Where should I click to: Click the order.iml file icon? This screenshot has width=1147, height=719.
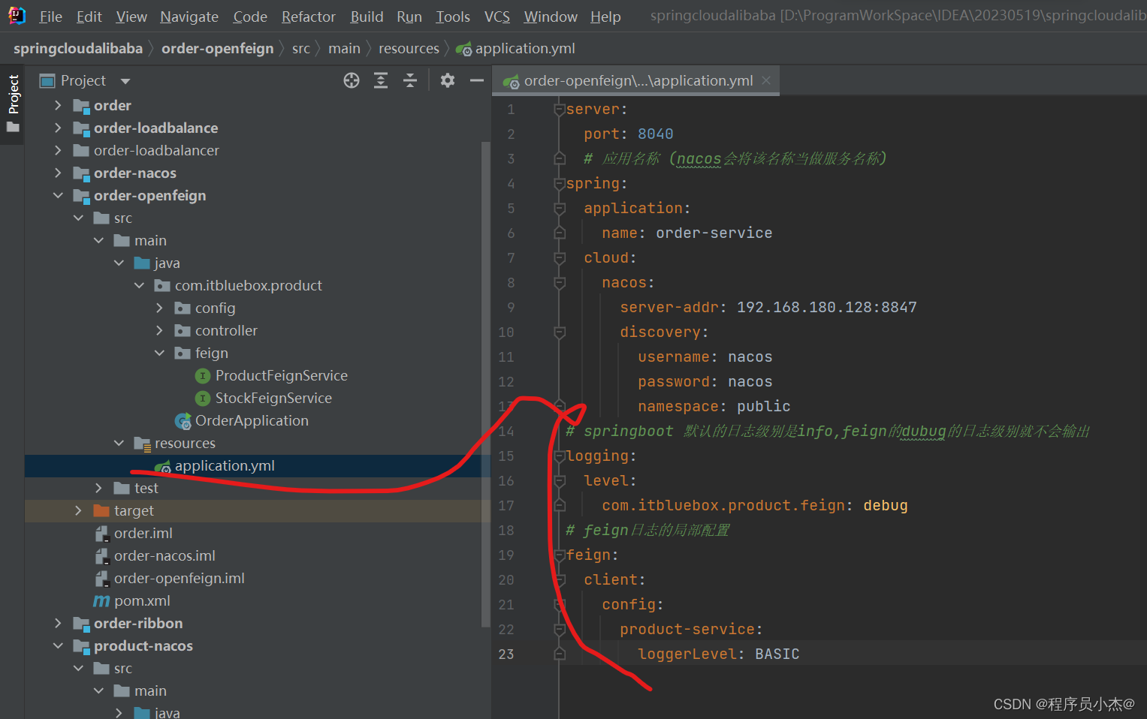point(101,533)
